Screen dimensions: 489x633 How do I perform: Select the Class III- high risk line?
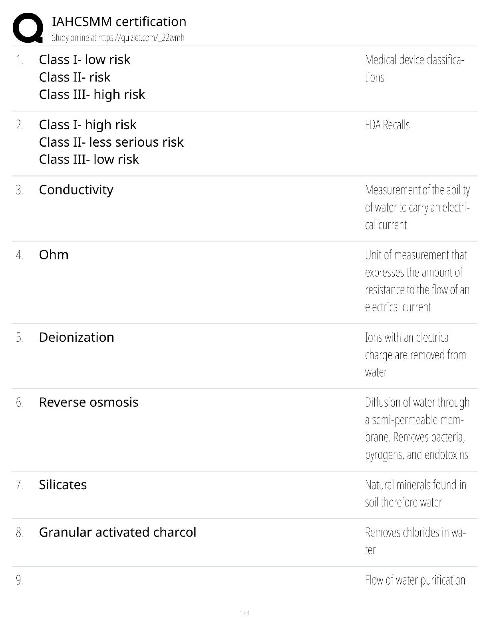pos(92,94)
